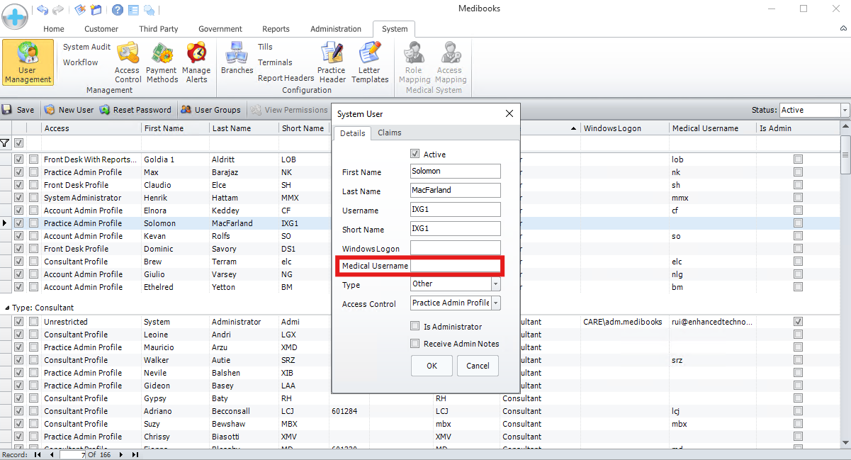
Task: Cancel the System User dialog
Action: pos(478,366)
